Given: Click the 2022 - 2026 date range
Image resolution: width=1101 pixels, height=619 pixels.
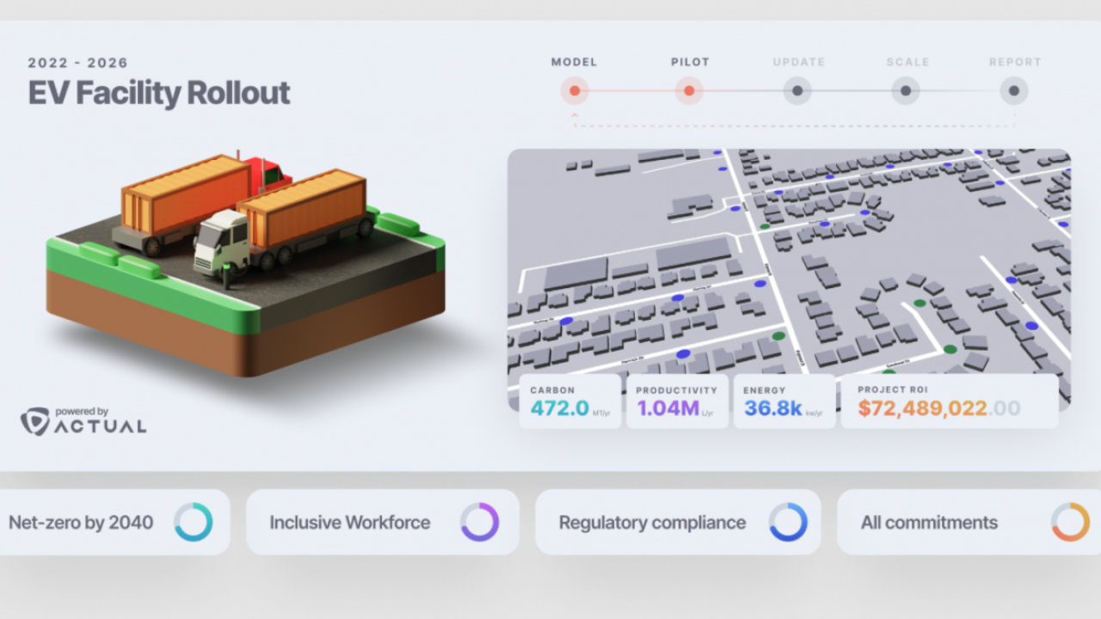Looking at the screenshot, I should point(78,63).
